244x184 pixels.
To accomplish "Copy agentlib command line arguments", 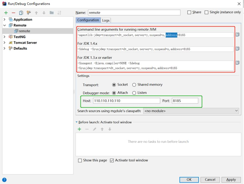I will click(237, 34).
